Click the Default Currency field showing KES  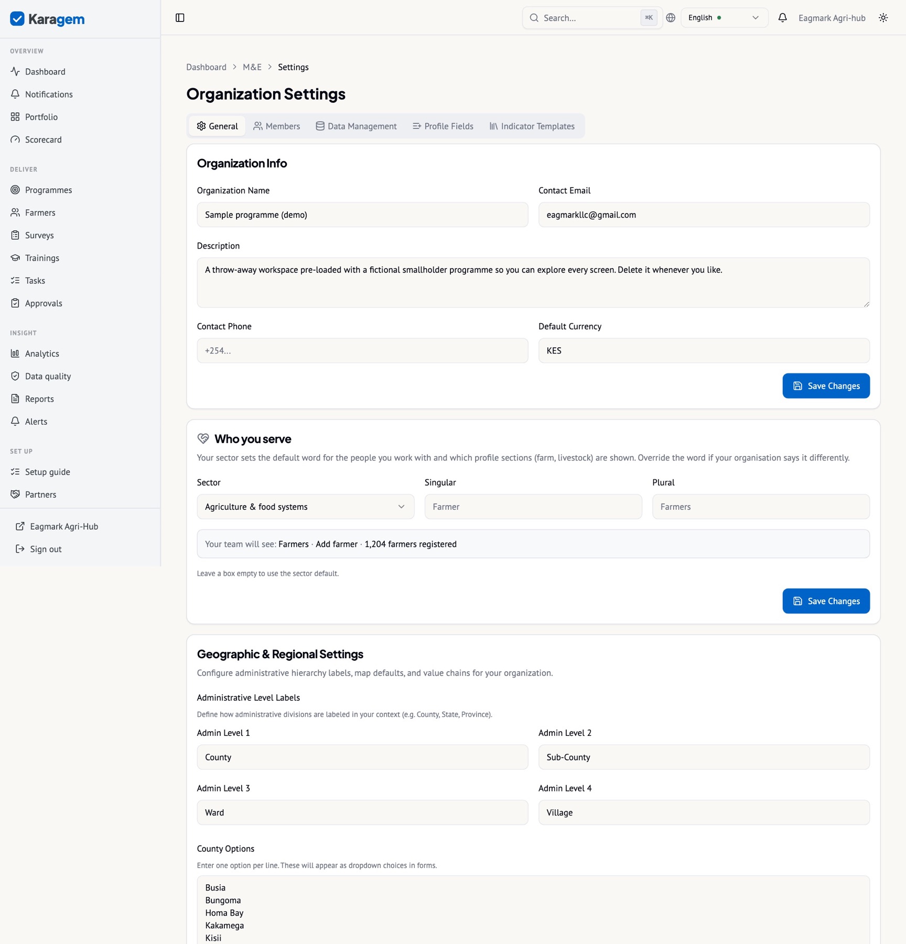[x=704, y=350]
